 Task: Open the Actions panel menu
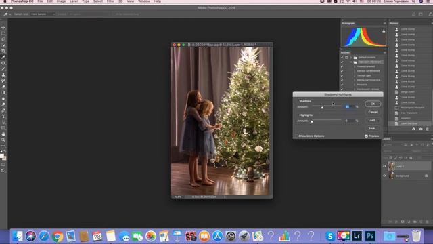coord(385,52)
